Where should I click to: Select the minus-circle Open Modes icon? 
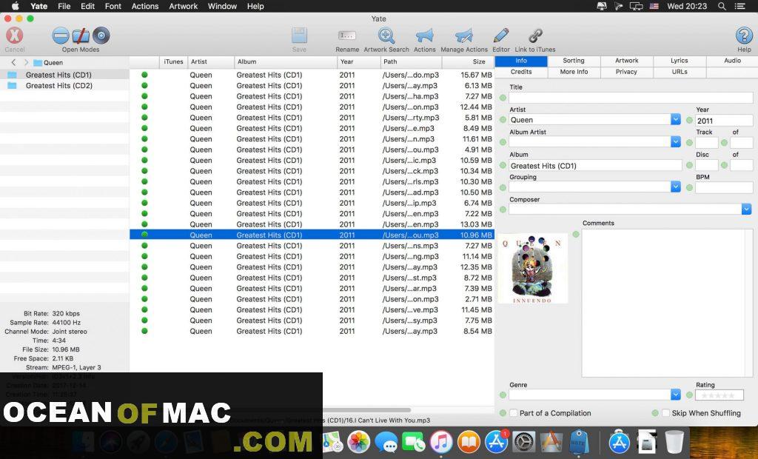61,36
